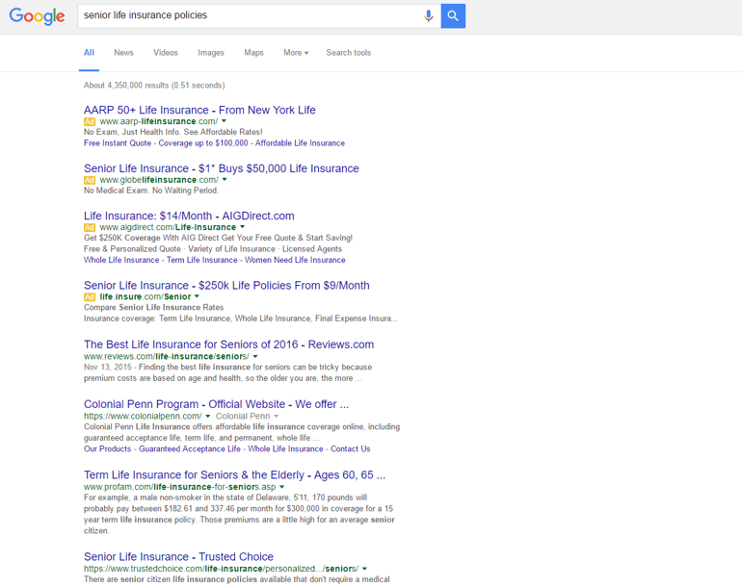Open The Best Life Insurance for Seniors result
This screenshot has width=742, height=587.
tap(228, 345)
